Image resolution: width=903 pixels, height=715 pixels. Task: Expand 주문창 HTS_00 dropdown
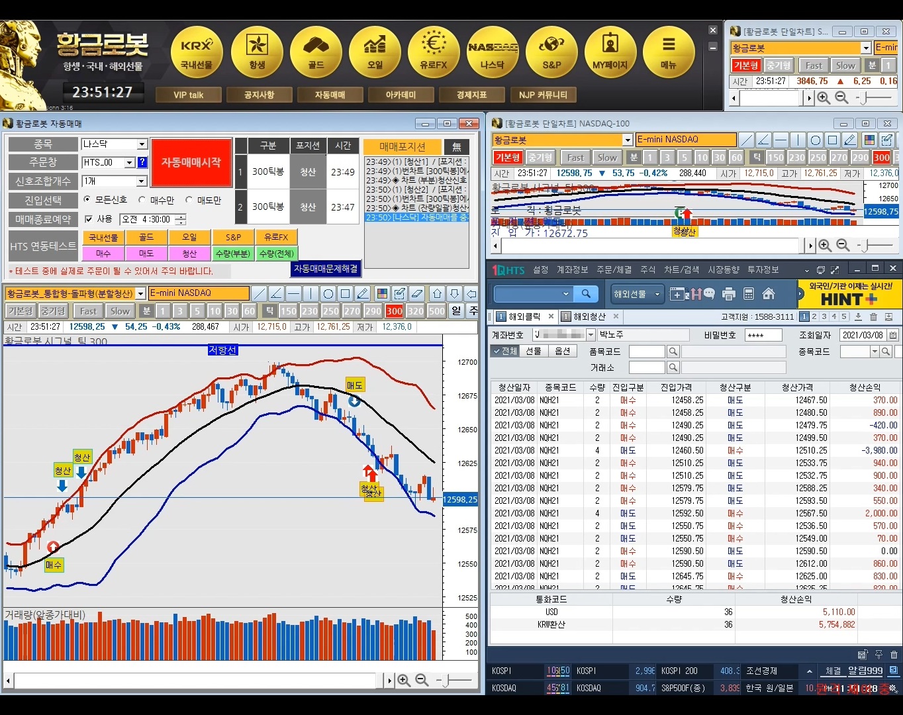click(x=130, y=162)
